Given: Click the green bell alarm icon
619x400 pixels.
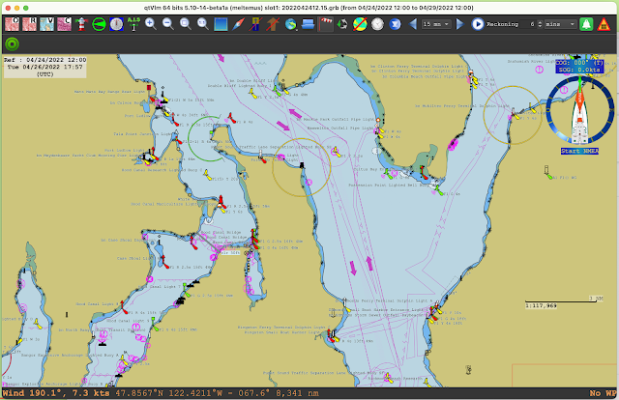Looking at the screenshot, I should [x=586, y=24].
